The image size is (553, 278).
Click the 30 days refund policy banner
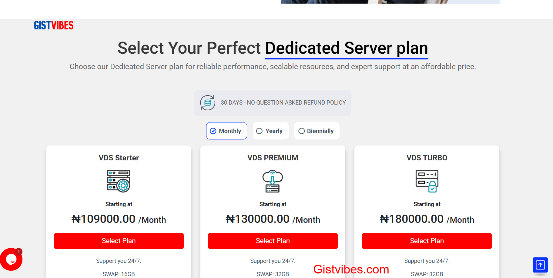coord(283,103)
